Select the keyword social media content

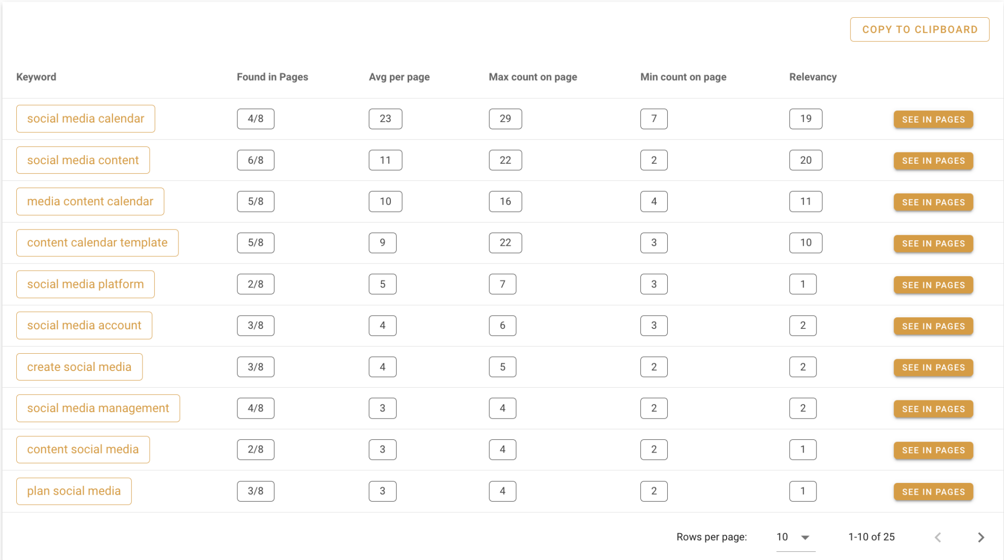pyautogui.click(x=83, y=160)
